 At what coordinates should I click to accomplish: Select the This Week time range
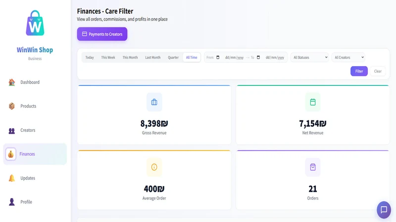108,57
